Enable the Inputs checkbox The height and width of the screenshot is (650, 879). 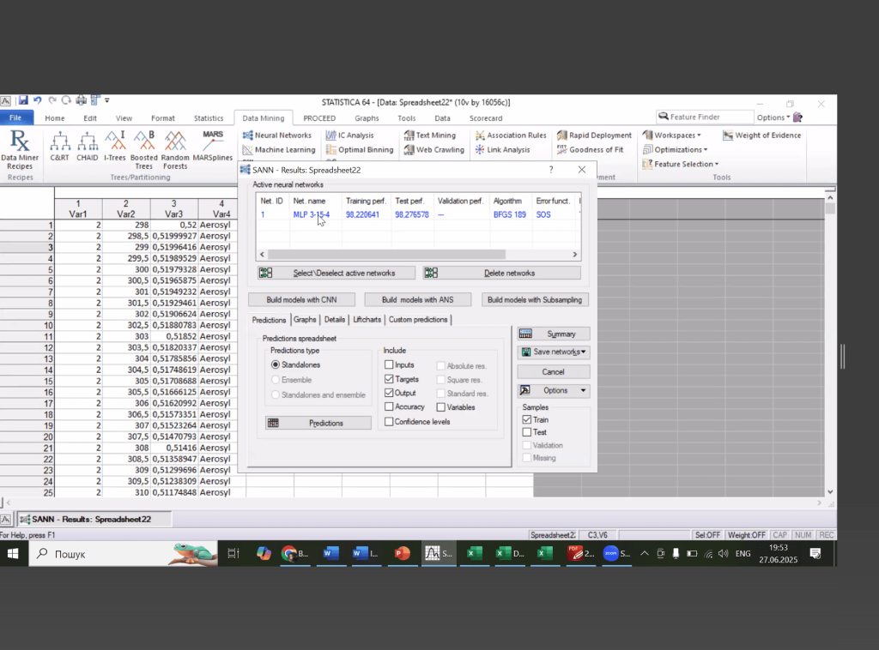(x=389, y=365)
